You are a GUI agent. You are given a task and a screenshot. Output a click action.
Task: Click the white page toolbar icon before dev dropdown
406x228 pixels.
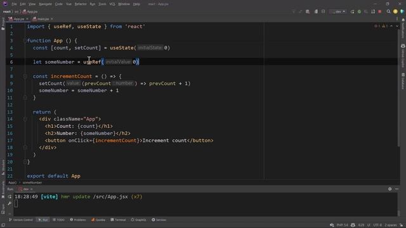click(x=316, y=11)
